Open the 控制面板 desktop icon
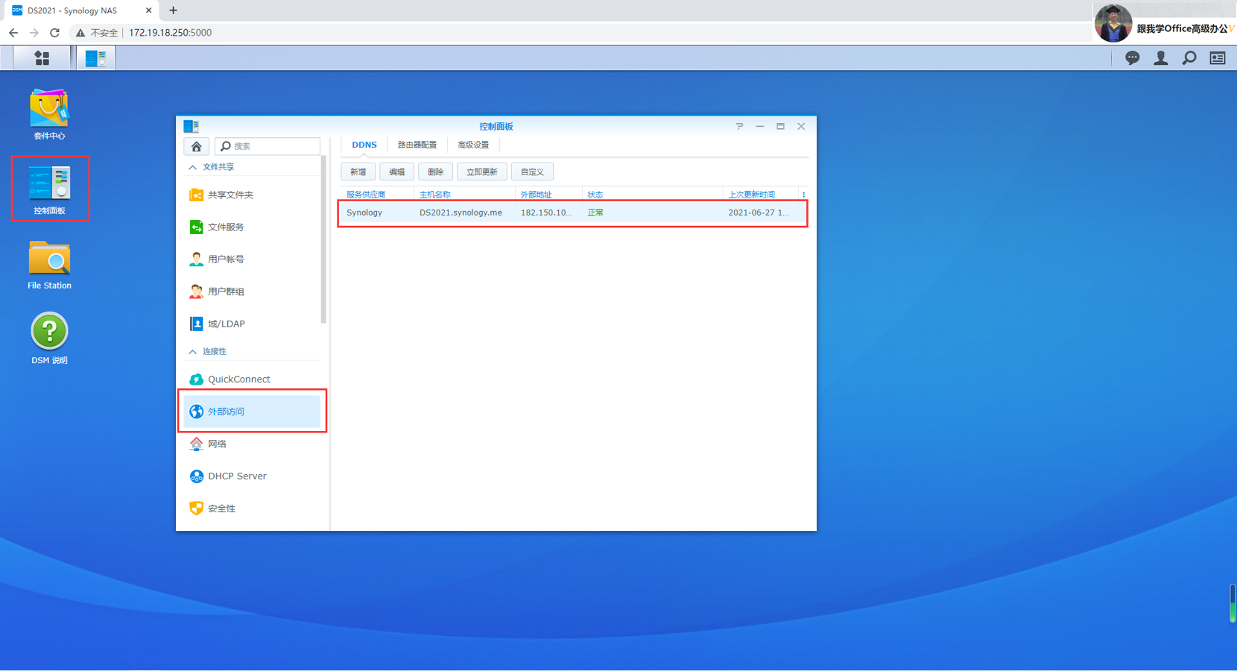 click(49, 189)
